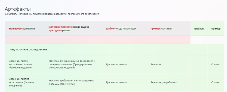Viewport: 227px width, 92px height.
Task: Click the subtitle about Документы разработки программного обеспечения
Action: 52,14
